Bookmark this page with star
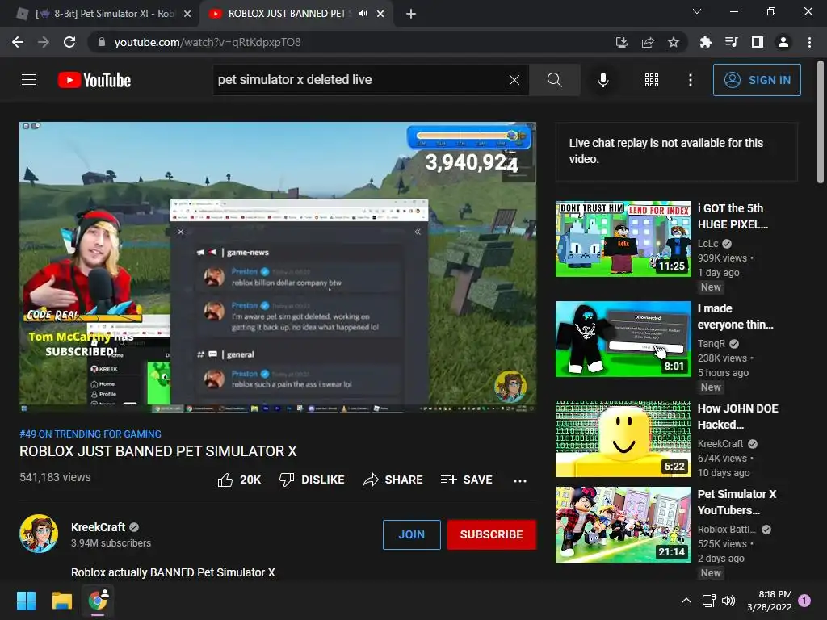 [x=674, y=42]
